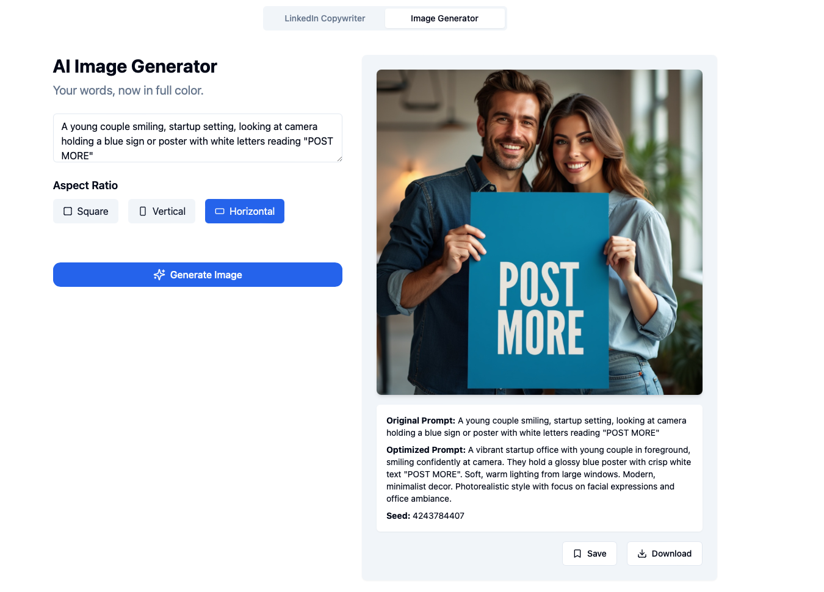
Task: Click the Optimized Prompt description text
Action: coord(539,474)
